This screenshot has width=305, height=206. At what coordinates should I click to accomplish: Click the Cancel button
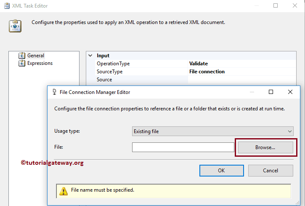[x=271, y=171]
